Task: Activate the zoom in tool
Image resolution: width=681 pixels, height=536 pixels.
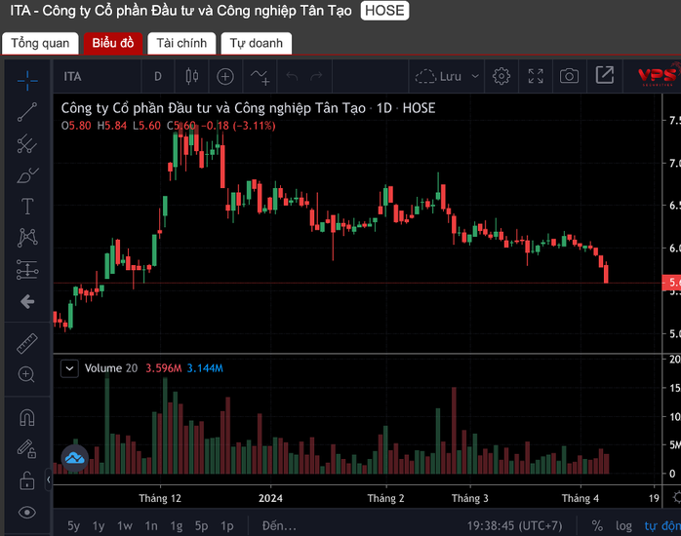Action: (x=26, y=374)
